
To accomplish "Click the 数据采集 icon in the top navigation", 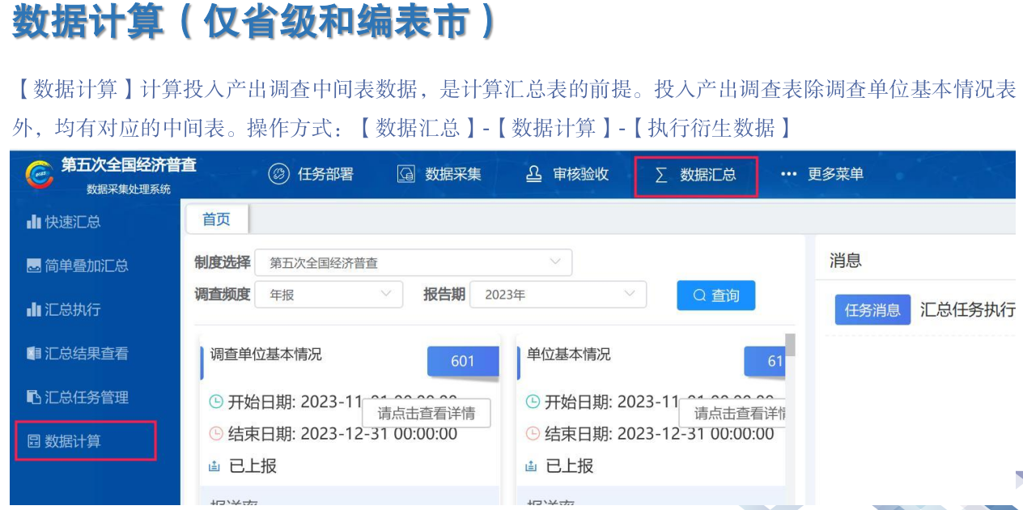I will coord(406,174).
